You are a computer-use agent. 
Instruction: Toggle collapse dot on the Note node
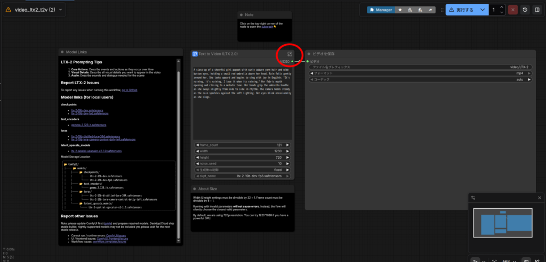pyautogui.click(x=241, y=15)
